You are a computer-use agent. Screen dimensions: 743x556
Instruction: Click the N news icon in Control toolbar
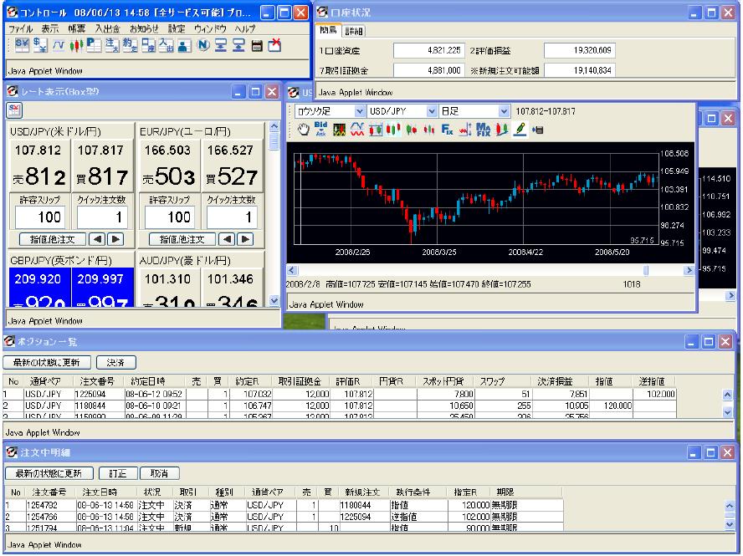(203, 45)
